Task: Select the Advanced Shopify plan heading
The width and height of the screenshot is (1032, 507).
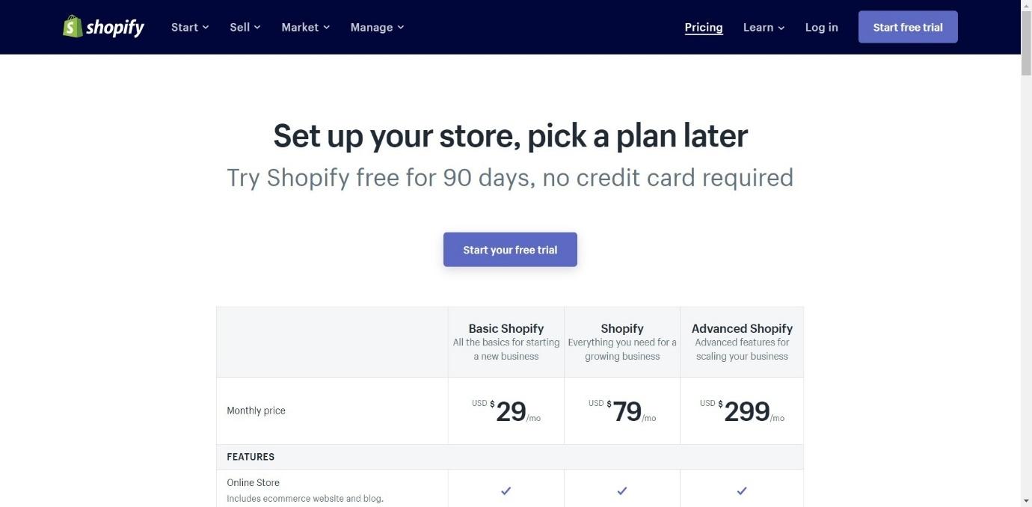Action: point(742,328)
